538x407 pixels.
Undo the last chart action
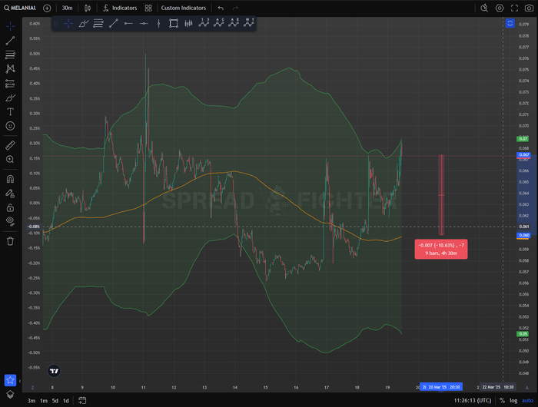click(221, 8)
